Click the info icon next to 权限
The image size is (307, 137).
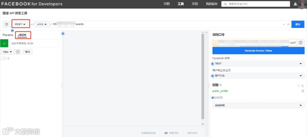[x=221, y=85]
